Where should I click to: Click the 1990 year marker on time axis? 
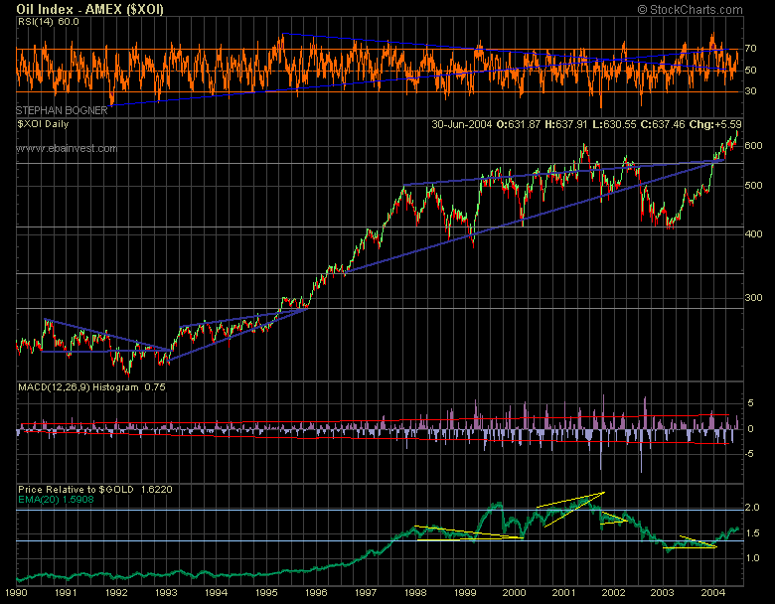[x=16, y=592]
